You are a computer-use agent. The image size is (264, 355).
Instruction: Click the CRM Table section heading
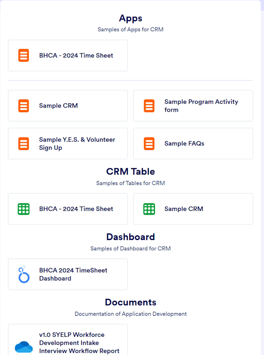130,172
